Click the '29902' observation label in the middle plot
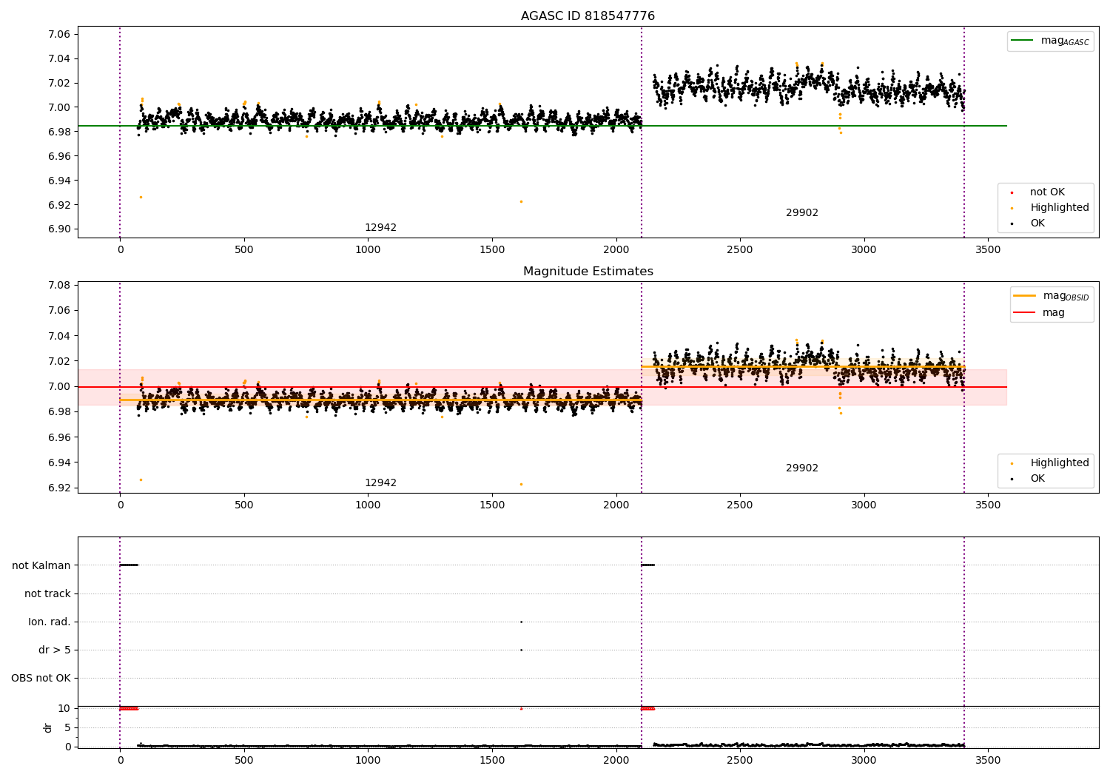Screen dimensions: 1110x777 point(802,468)
